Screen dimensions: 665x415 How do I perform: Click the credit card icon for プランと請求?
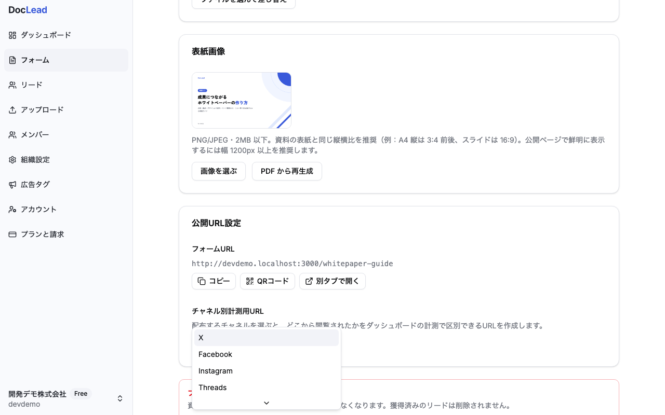click(12, 234)
